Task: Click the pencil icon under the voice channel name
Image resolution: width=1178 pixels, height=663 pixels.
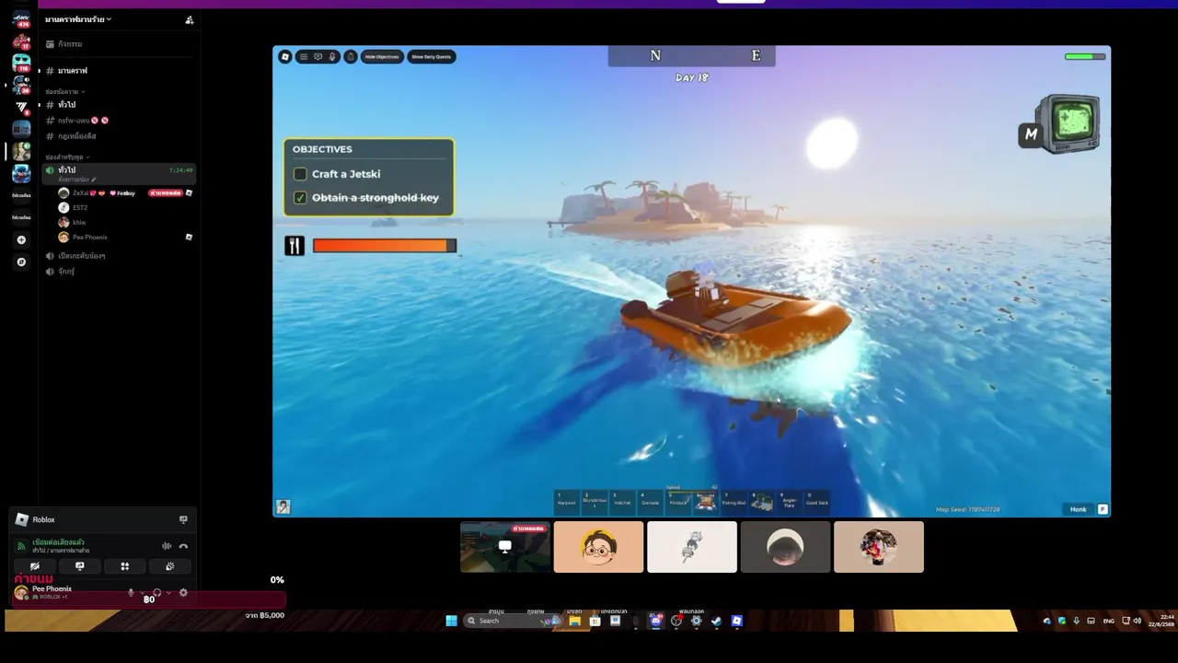Action: point(94,180)
